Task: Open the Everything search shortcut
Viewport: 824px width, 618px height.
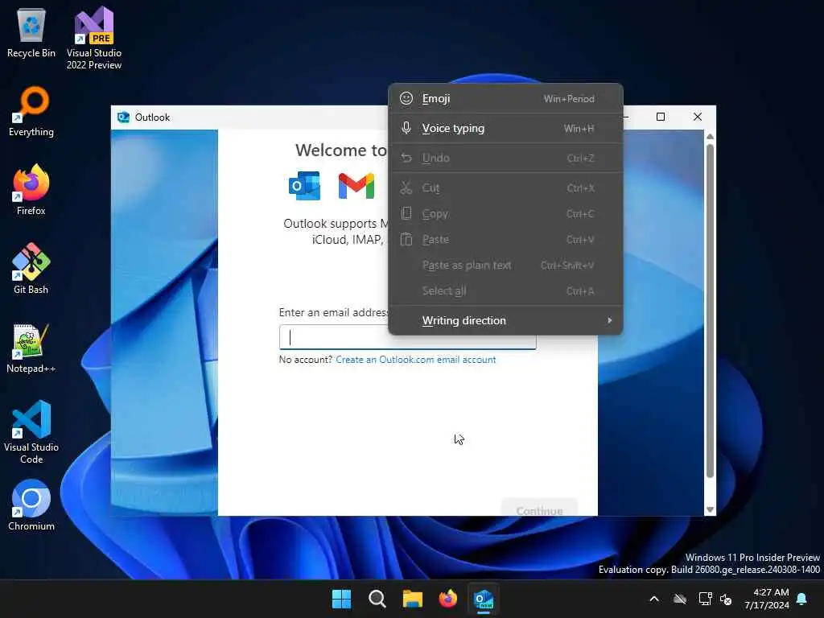Action: click(x=31, y=111)
